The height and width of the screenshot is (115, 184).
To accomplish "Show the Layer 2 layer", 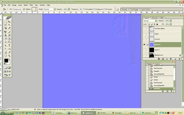I will coord(144,50).
